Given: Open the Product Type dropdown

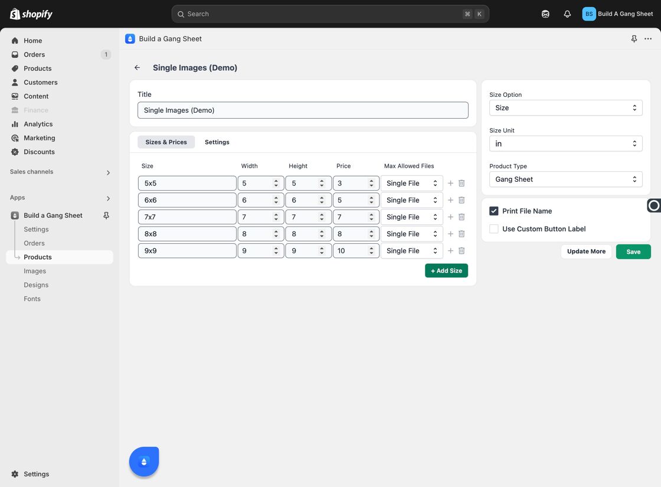Looking at the screenshot, I should tap(566, 179).
